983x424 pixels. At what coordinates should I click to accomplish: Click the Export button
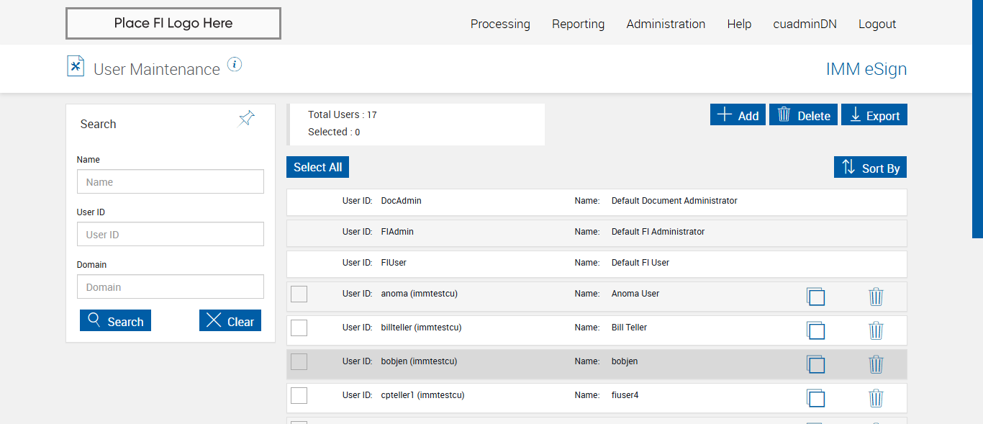click(874, 115)
